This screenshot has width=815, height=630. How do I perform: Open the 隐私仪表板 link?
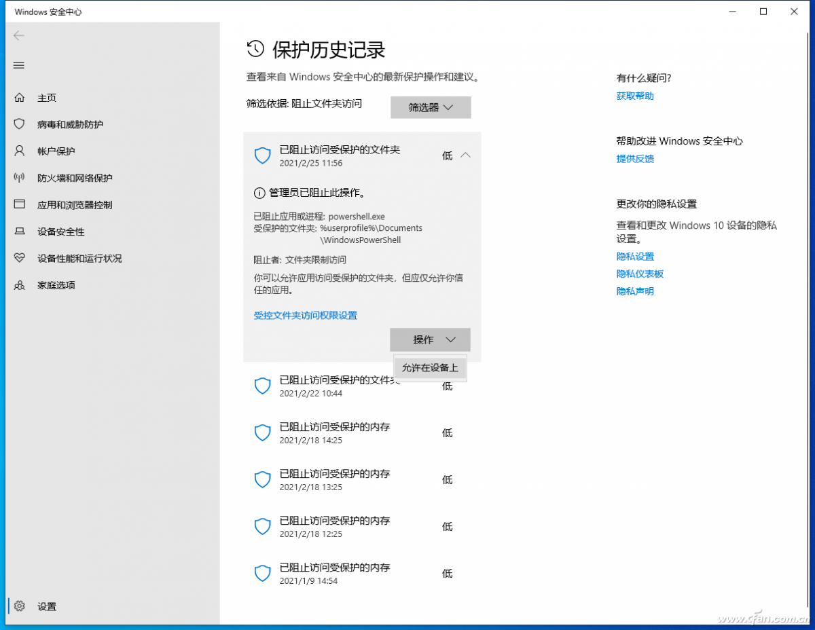click(x=640, y=274)
